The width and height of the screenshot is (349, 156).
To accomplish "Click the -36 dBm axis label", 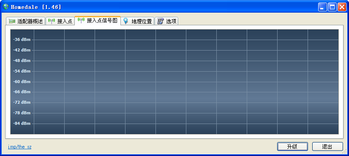I will [x=22, y=40].
